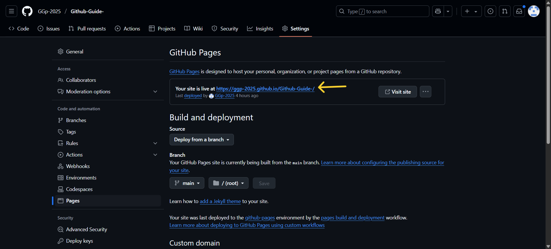Open the / (root) folder dropdown
The image size is (551, 249).
coord(228,183)
